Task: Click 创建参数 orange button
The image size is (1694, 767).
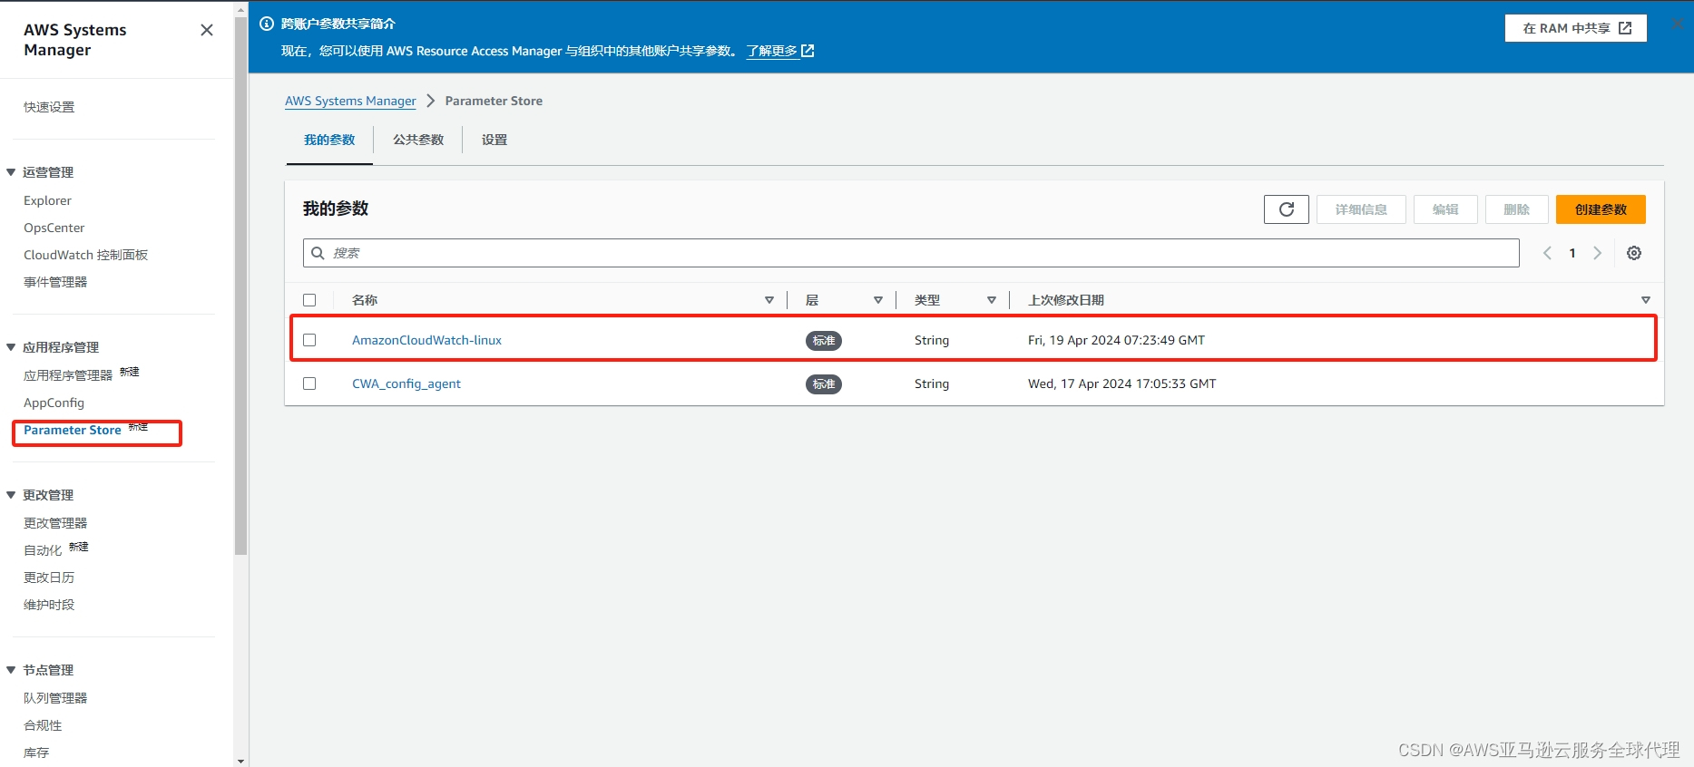Action: pyautogui.click(x=1601, y=209)
